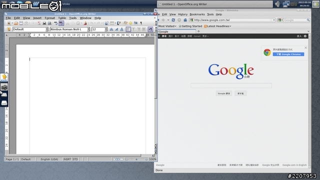This screenshot has width=320, height=180.
Task: Open the File menu in Writer
Action: [8, 18]
